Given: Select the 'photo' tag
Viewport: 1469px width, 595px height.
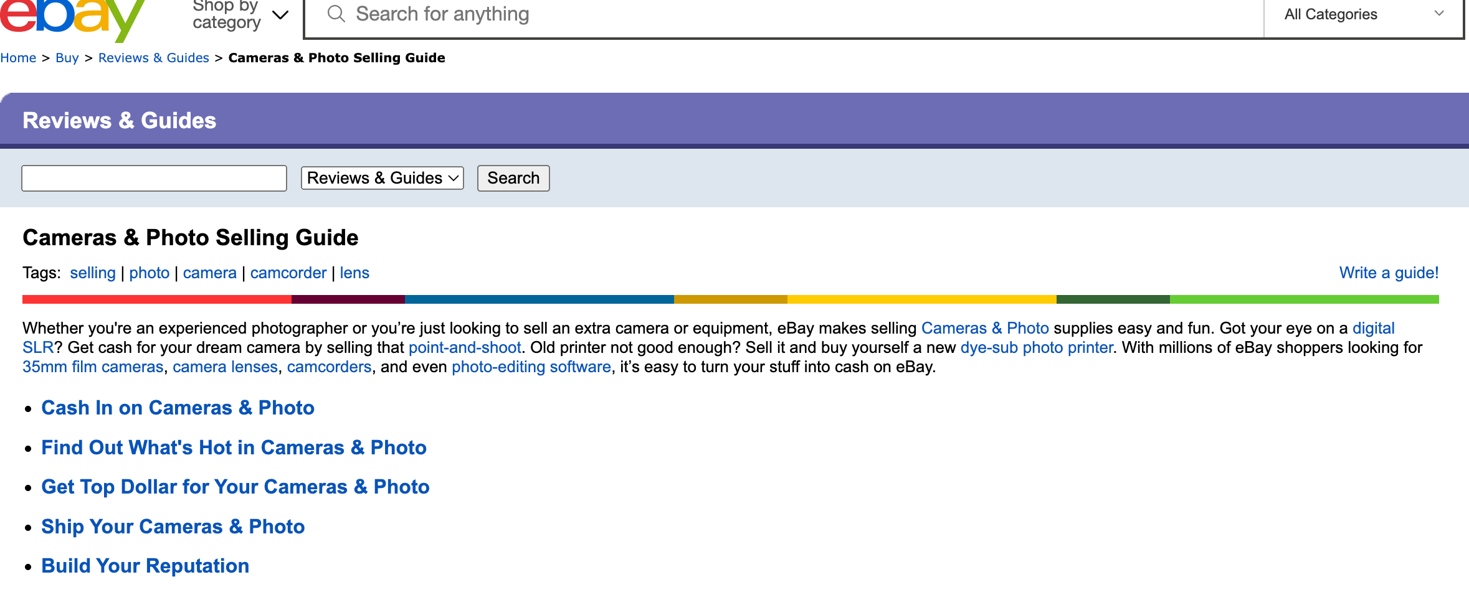Looking at the screenshot, I should [150, 273].
